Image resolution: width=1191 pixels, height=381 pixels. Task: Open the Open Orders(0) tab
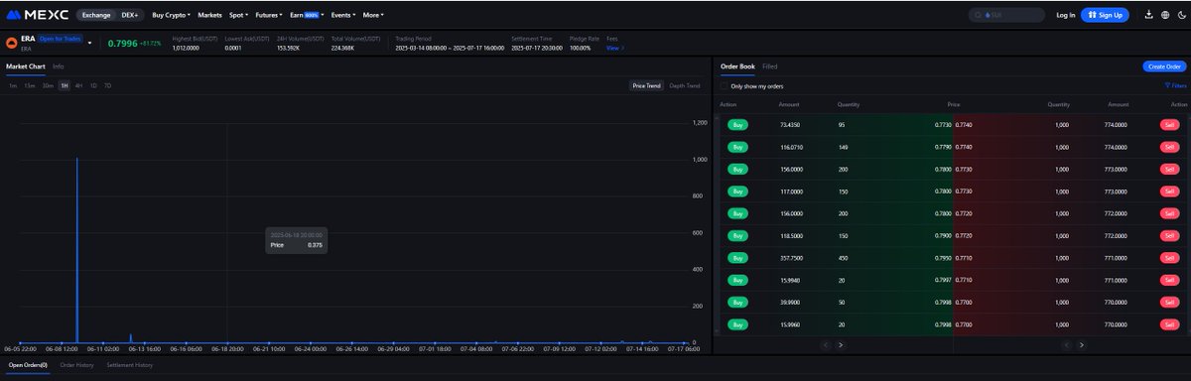(28, 365)
